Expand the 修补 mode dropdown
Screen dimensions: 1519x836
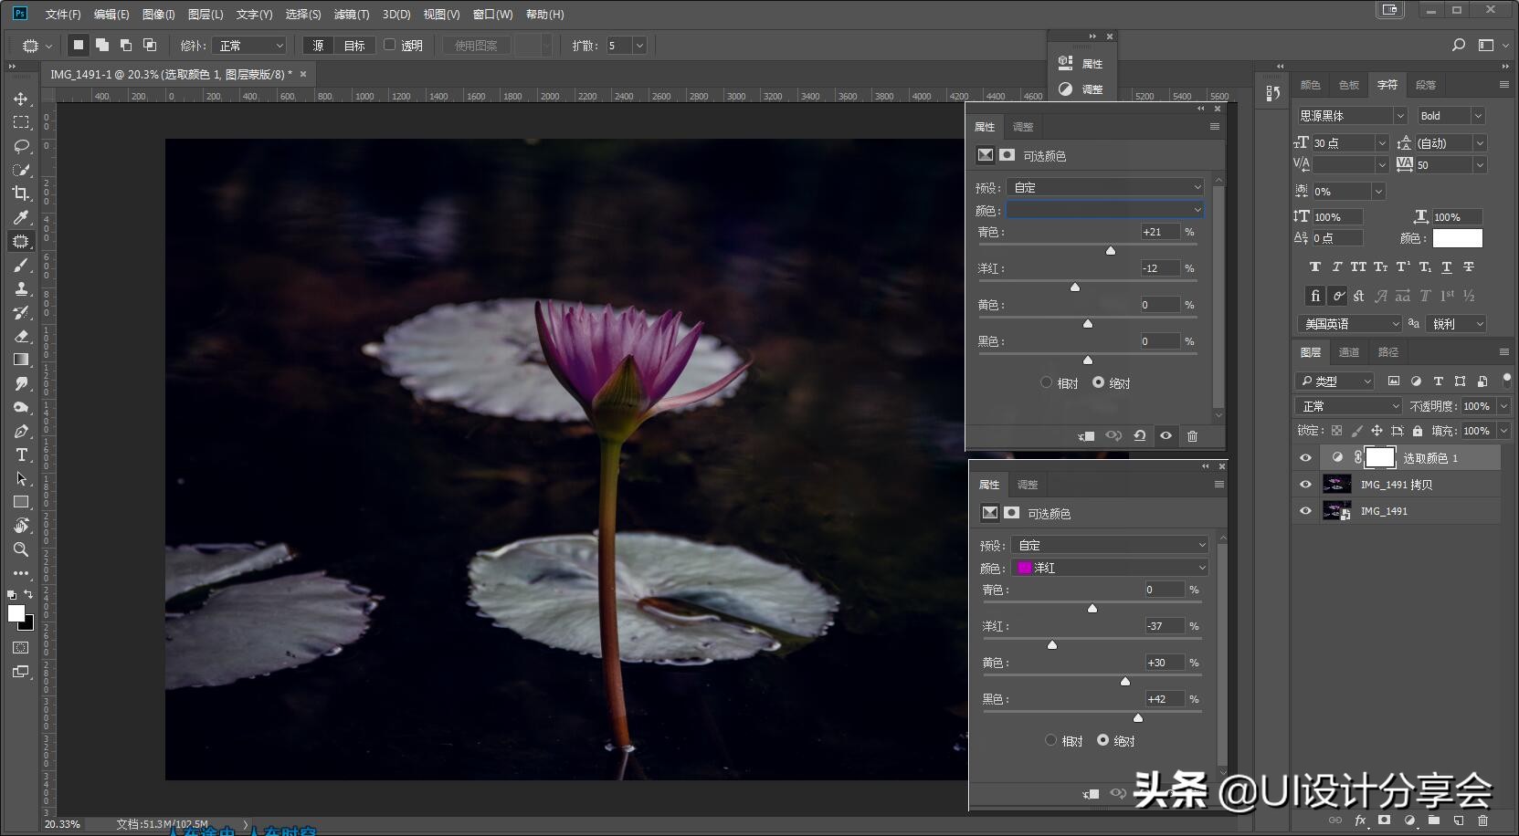click(x=249, y=46)
